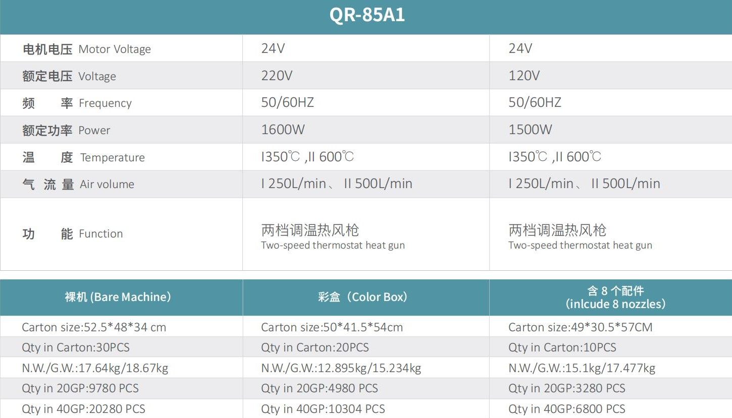Click the QR-85A1 title header
Screen dimensions: 732x418
pos(367,16)
